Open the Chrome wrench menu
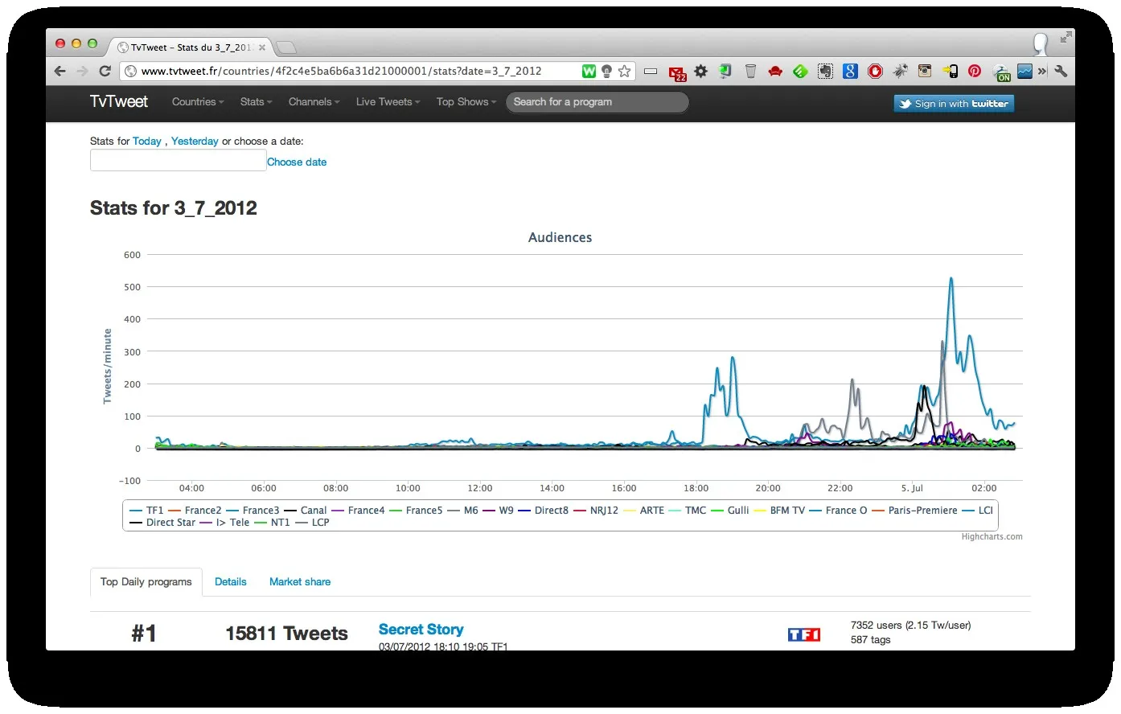 1061,72
